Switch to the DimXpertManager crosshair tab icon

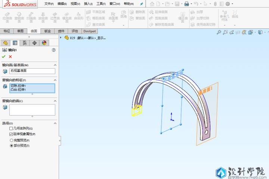[x=34, y=43]
